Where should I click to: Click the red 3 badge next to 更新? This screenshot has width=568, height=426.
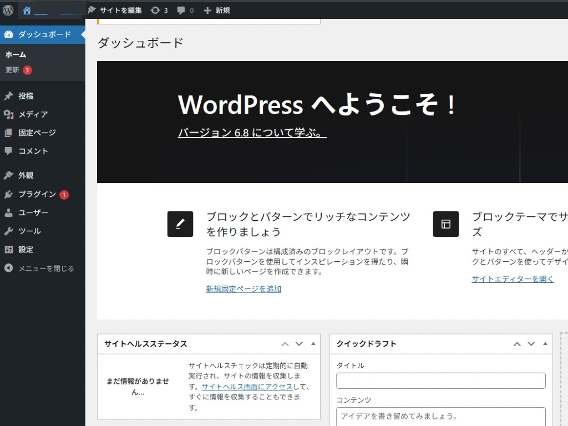[x=27, y=70]
